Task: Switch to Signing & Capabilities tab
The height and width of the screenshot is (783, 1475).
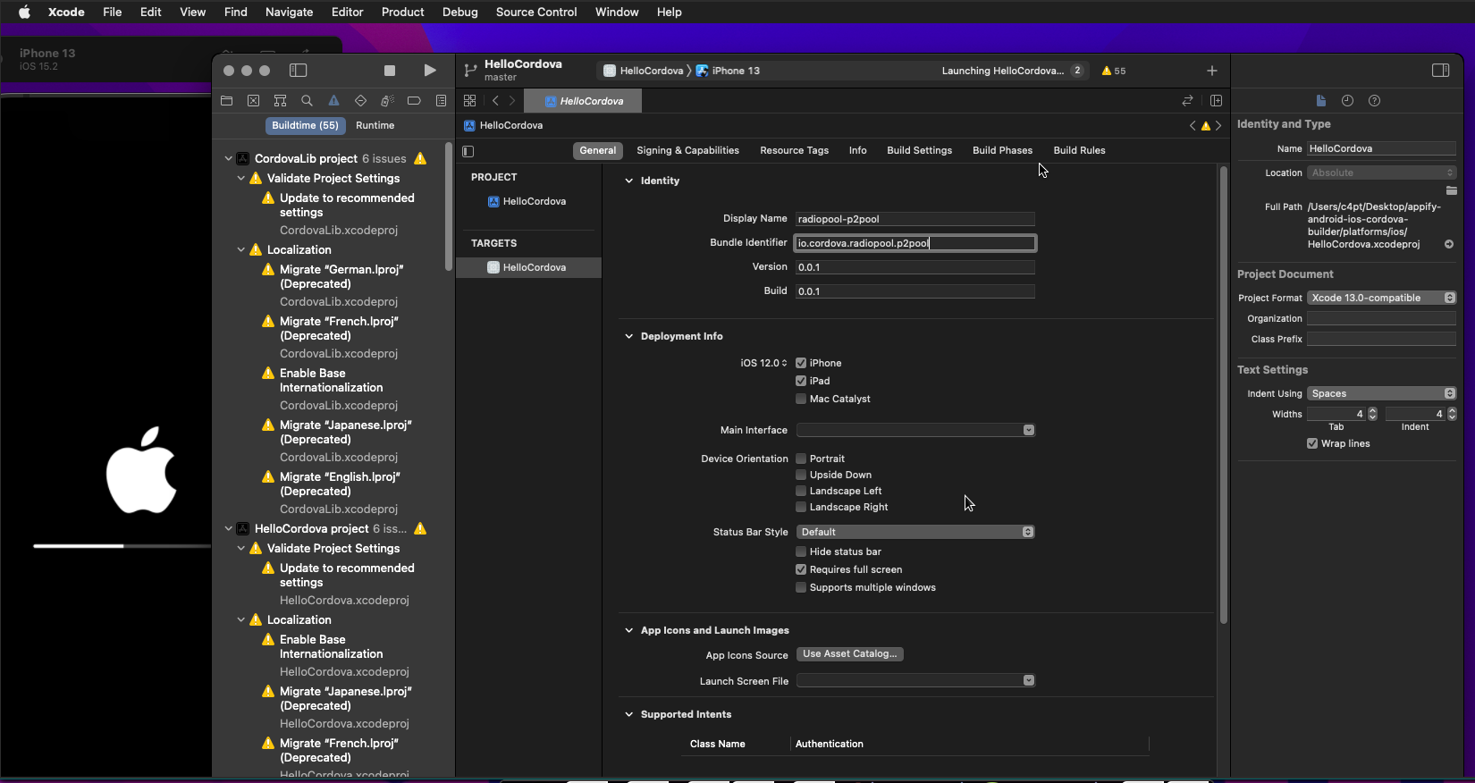Action: [687, 150]
